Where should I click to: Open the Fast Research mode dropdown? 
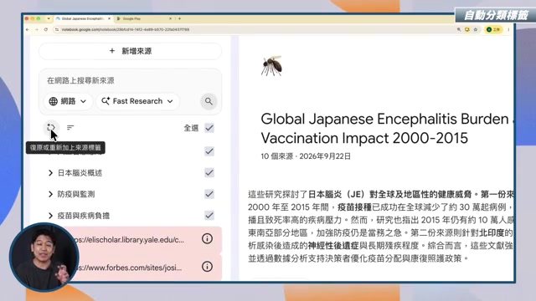[137, 101]
